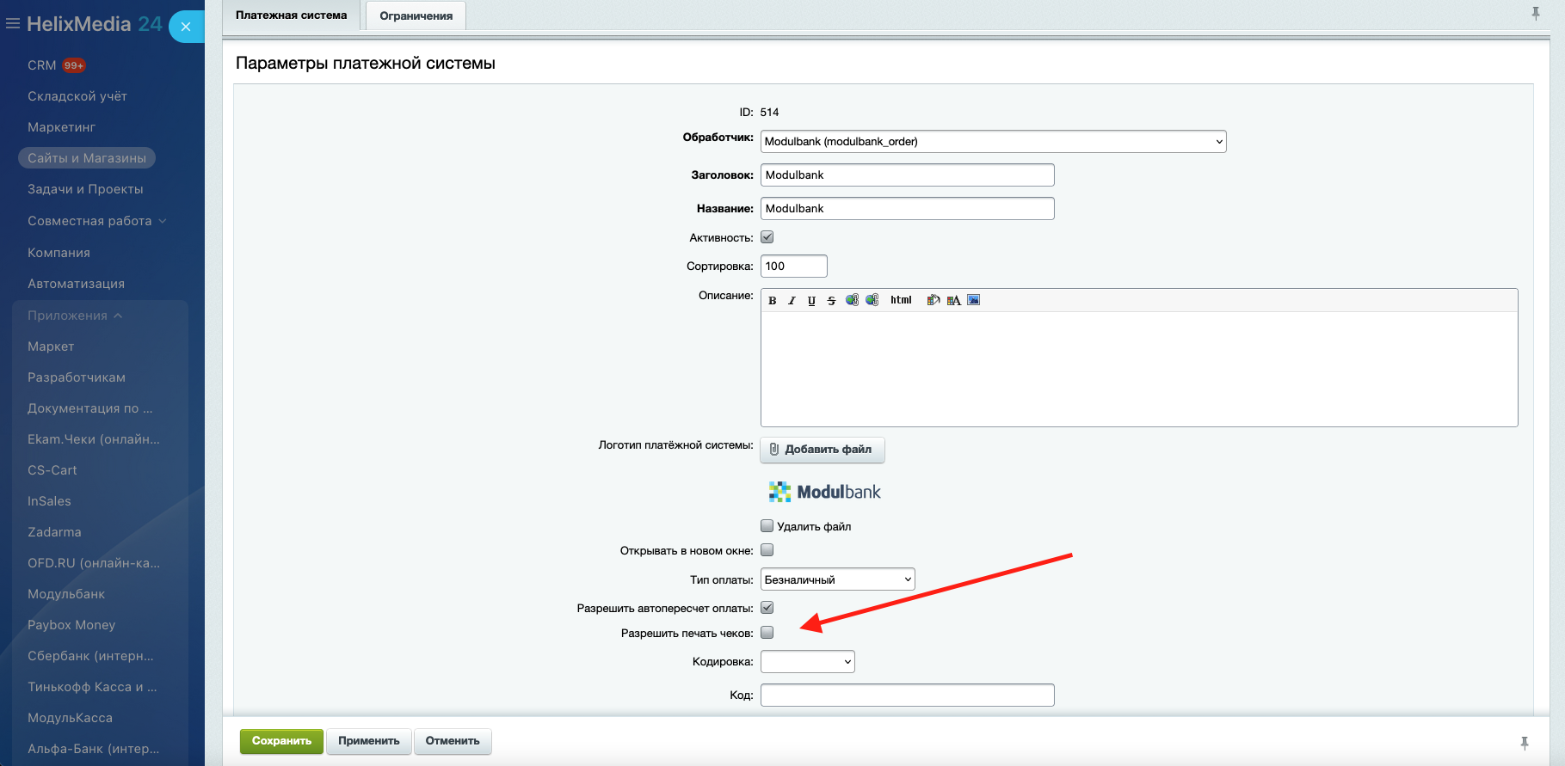The height and width of the screenshot is (766, 1565).
Task: Click the Сохранить button
Action: point(281,741)
